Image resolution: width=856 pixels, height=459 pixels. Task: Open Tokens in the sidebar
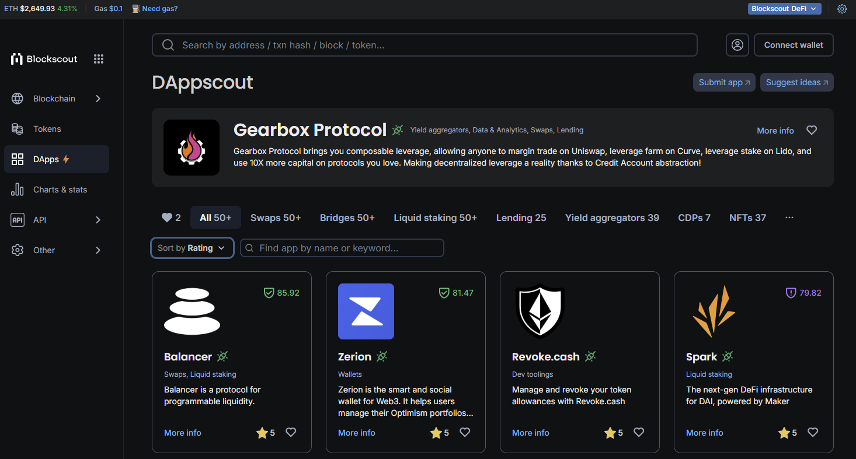coord(57,129)
